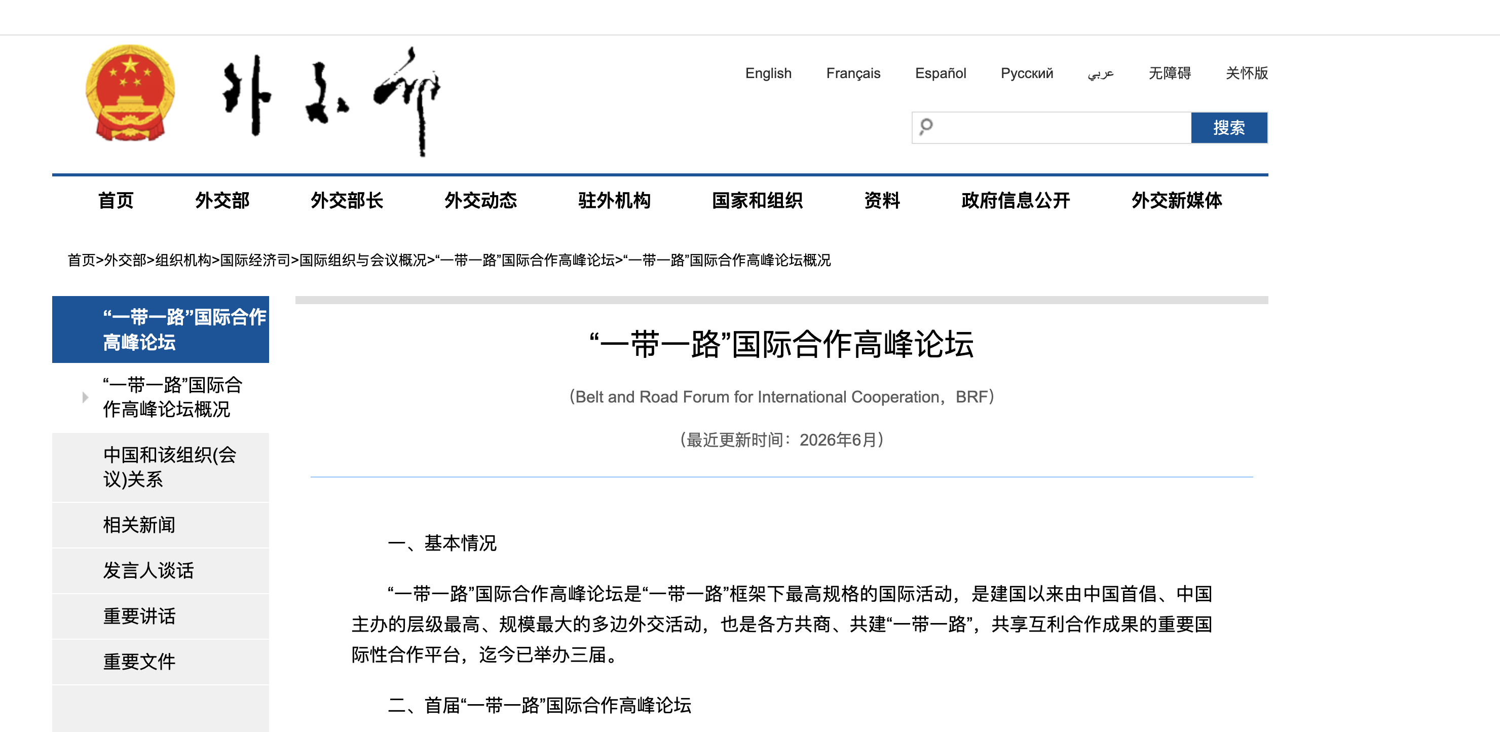Click section heading 一、基本情况
Viewport: 1500px width, 732px height.
pos(442,543)
